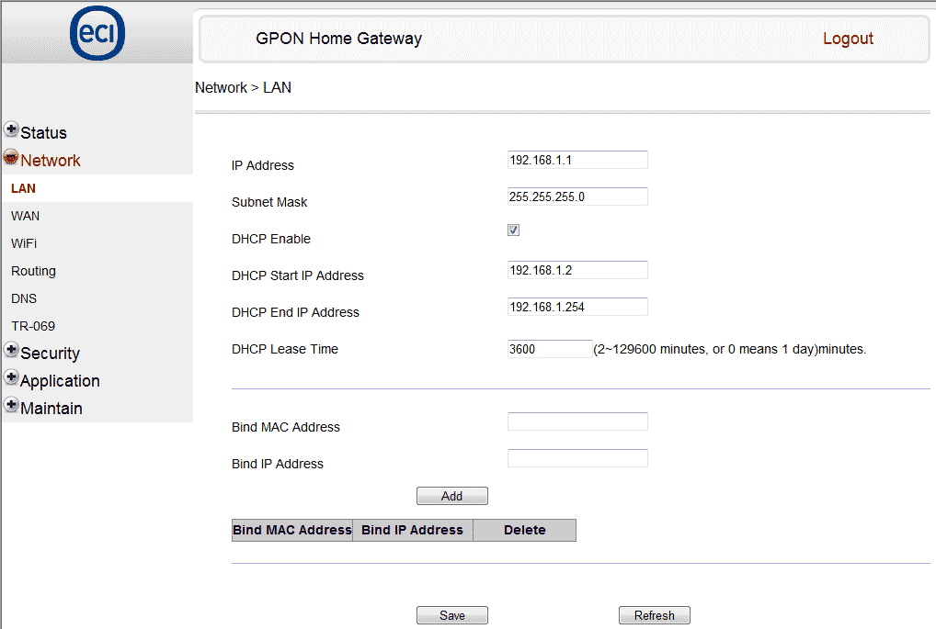Expand the Status section plus icon
This screenshot has height=629, width=936.
click(x=11, y=129)
